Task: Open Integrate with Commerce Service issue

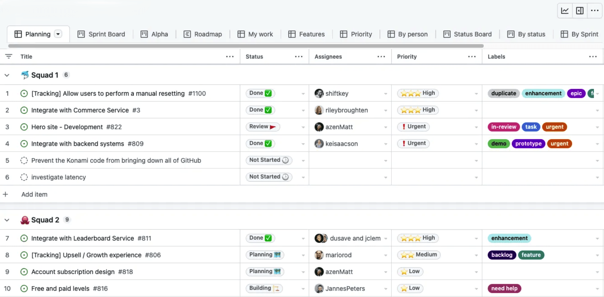Action: click(80, 110)
